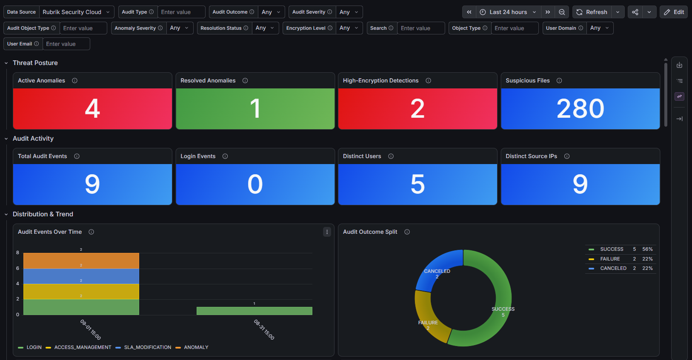Click the Edit dashboard button

674,12
